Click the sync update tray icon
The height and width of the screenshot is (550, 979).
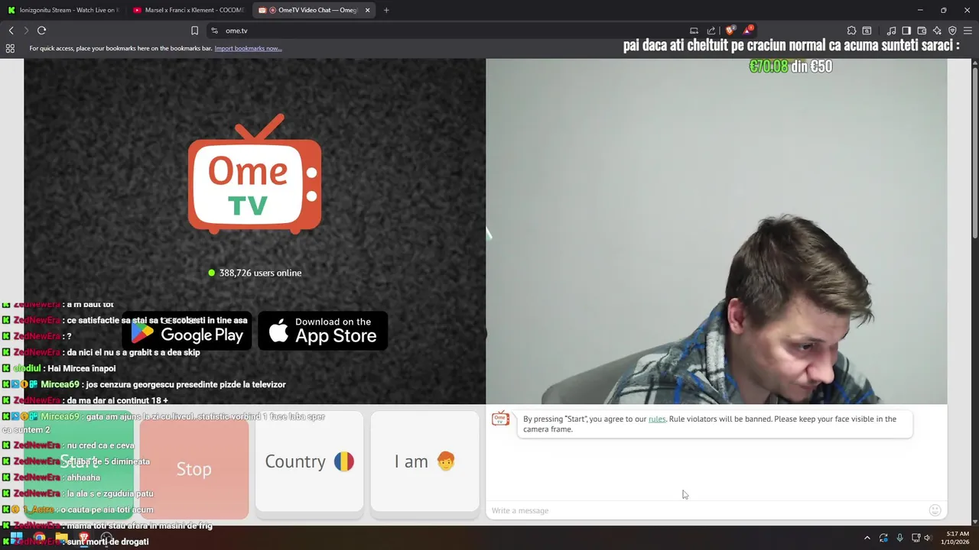(x=883, y=538)
